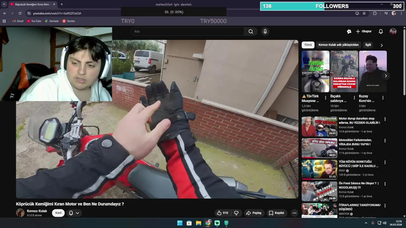Open options for the Kuzey Kore'nin short
Viewport: 406px width, 228px height.
point(383,98)
